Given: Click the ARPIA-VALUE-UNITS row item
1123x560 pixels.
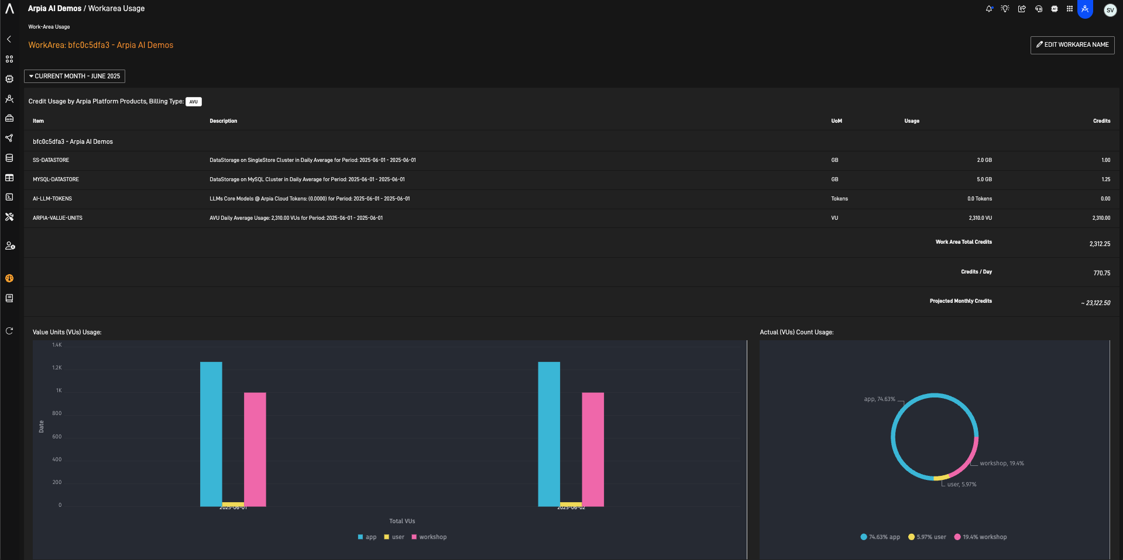Looking at the screenshot, I should click(57, 218).
